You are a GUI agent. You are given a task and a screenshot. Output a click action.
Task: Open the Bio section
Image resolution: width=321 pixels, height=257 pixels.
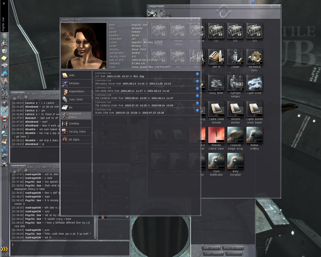pos(76,107)
